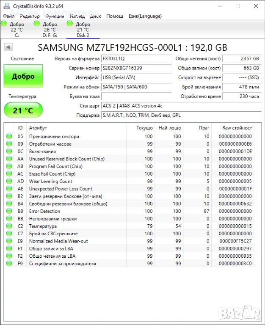Open the Файл menu

click(x=8, y=16)
